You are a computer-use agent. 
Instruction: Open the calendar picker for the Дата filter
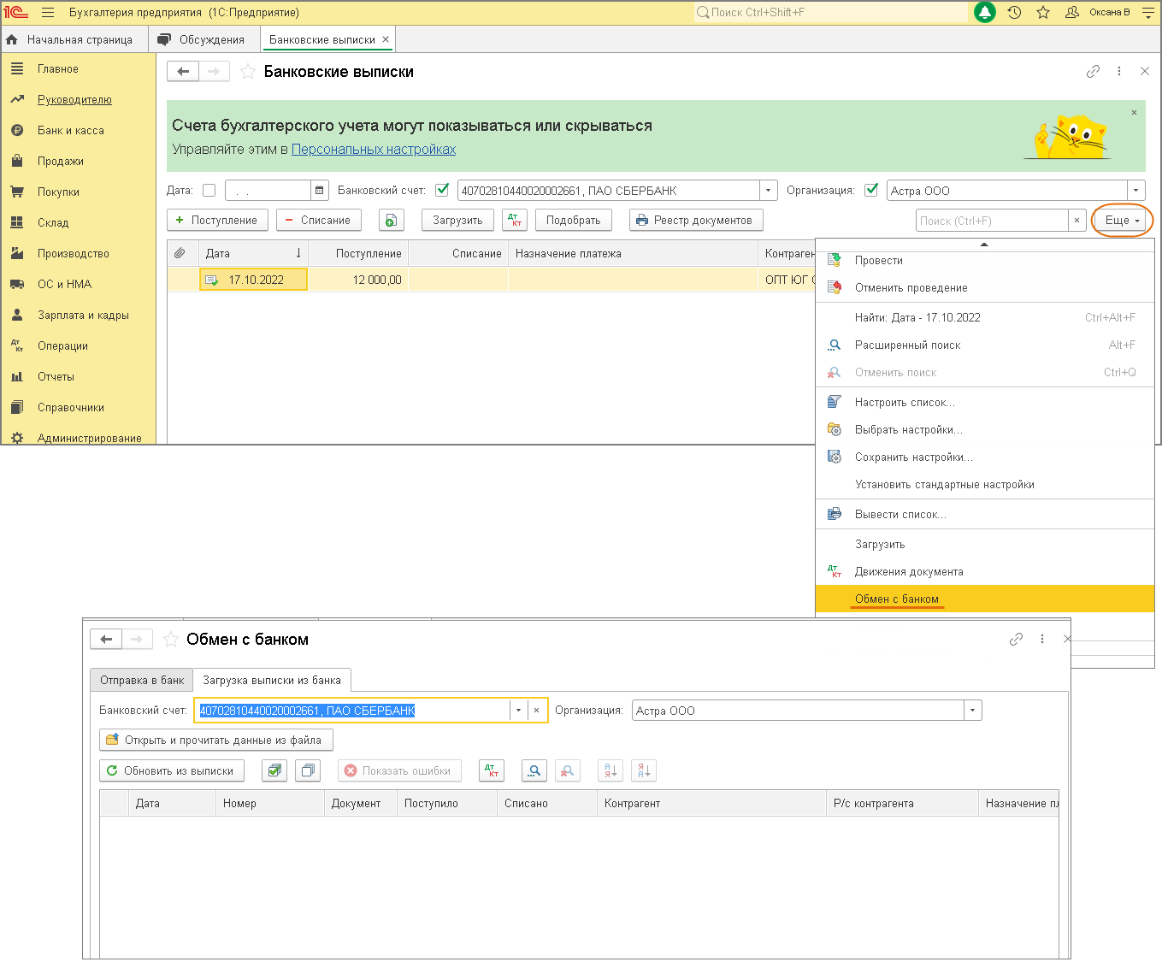[319, 191]
